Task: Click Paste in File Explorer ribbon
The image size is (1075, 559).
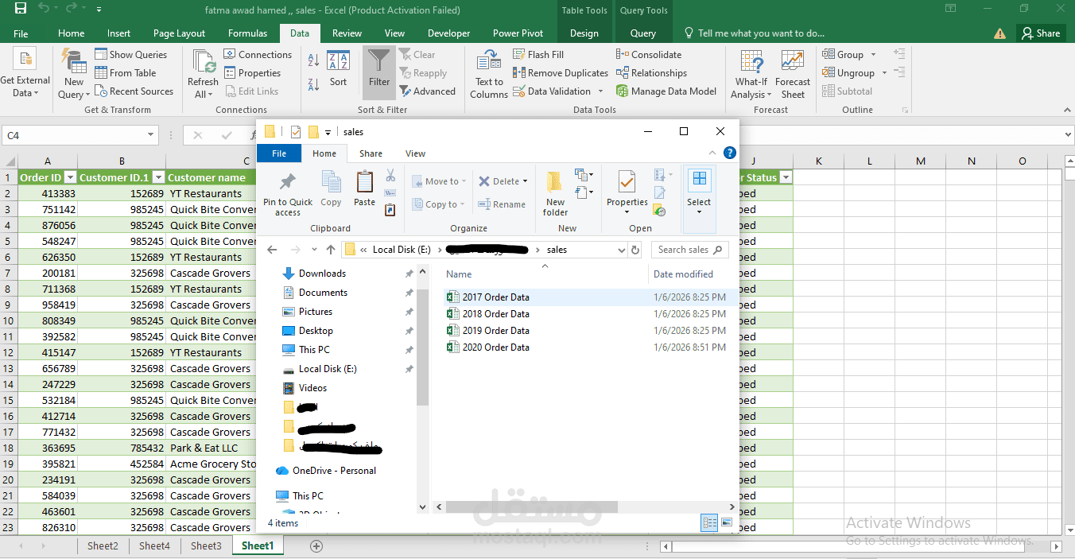Action: click(364, 189)
